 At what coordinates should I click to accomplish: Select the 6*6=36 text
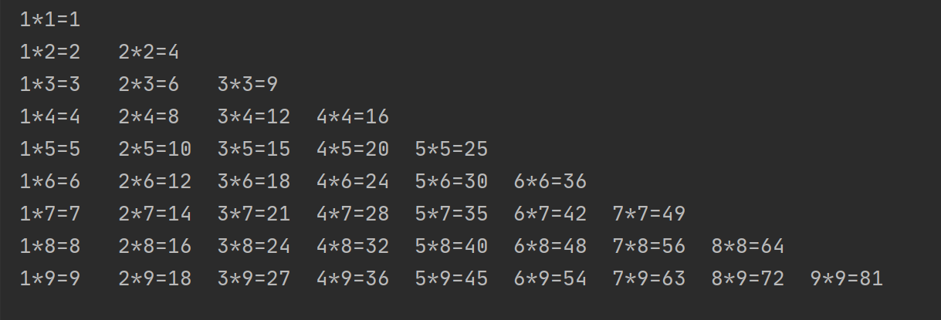click(550, 181)
